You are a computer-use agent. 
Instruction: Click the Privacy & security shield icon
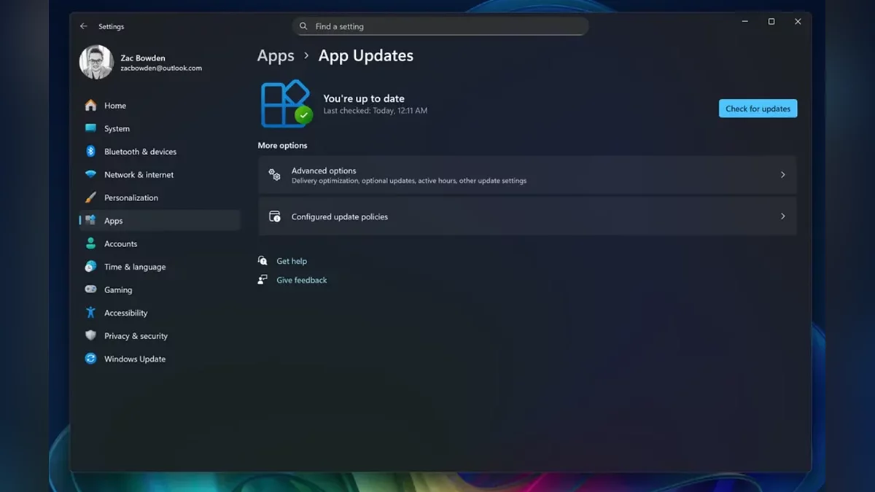pyautogui.click(x=90, y=335)
